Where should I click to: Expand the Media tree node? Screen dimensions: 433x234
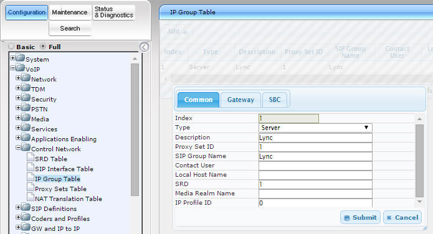pos(18,118)
